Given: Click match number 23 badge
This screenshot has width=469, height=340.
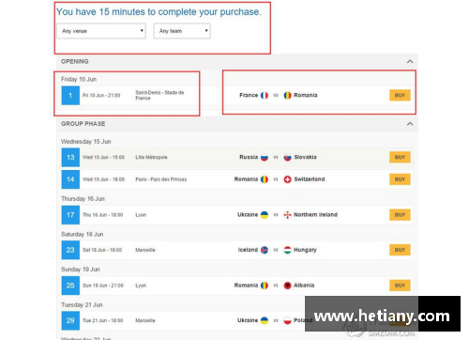Looking at the screenshot, I should [x=70, y=250].
